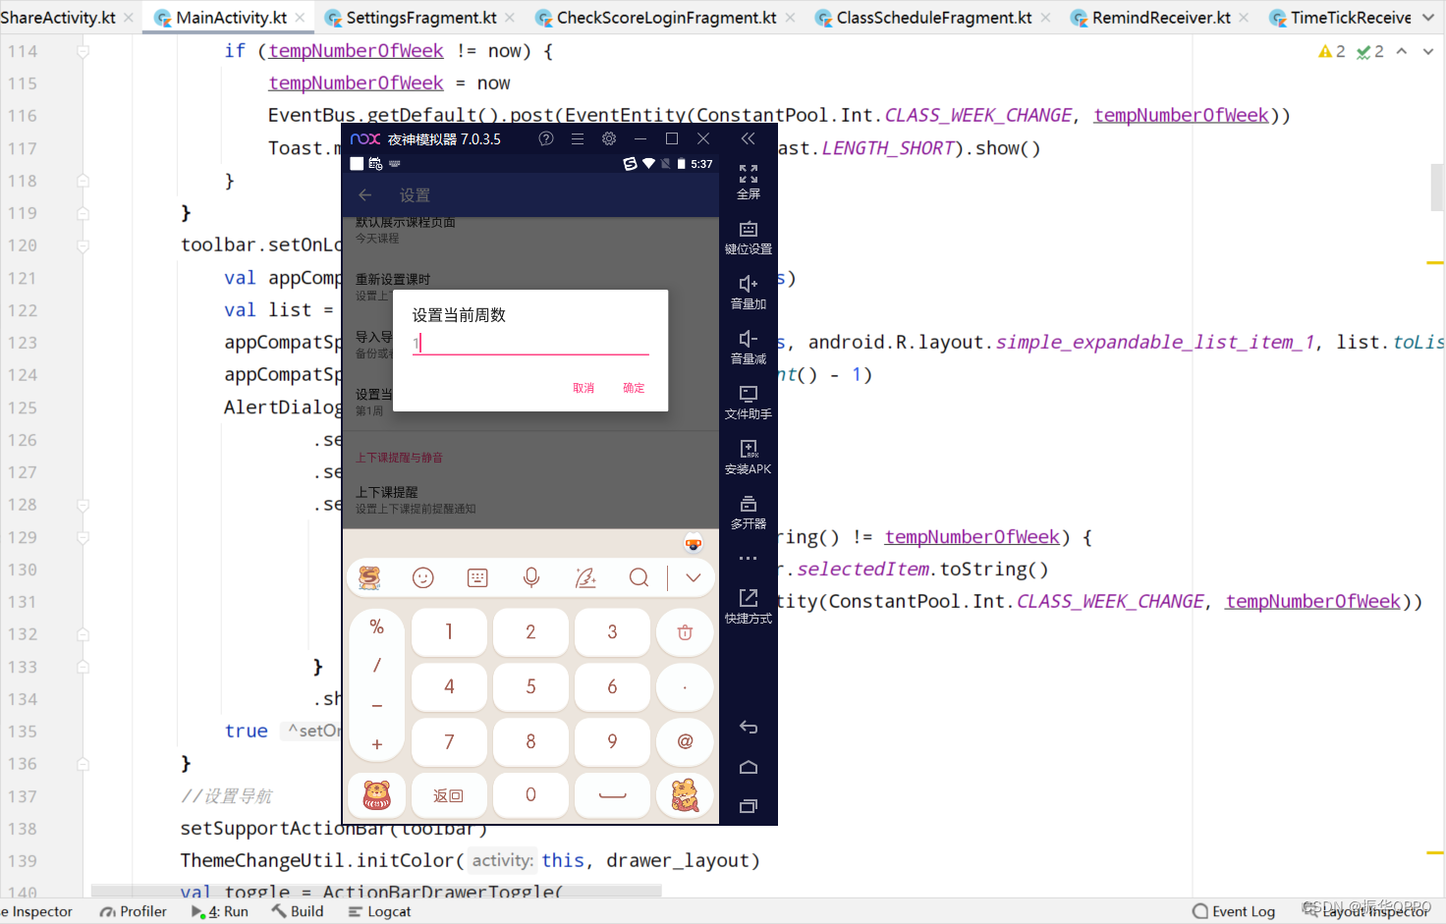The height and width of the screenshot is (924, 1446).
Task: Switch to RemindReceiver.kt tab
Action: pyautogui.click(x=1161, y=18)
